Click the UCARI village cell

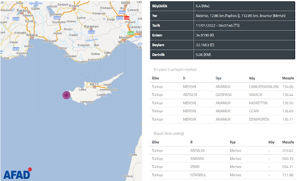pos(254,111)
